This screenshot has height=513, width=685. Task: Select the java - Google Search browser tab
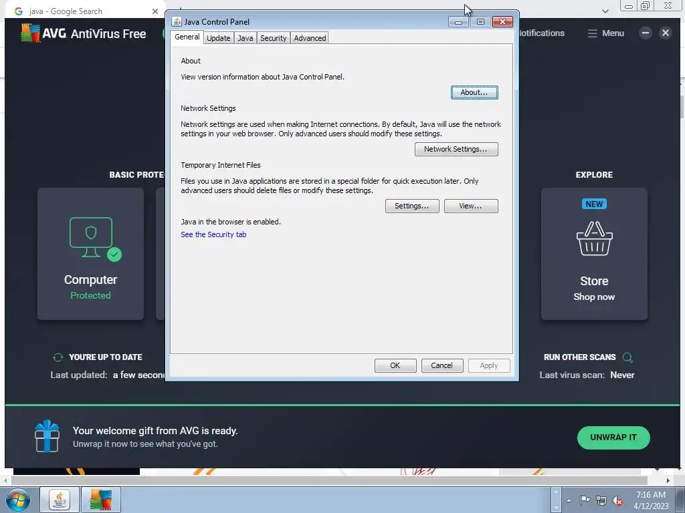(85, 11)
